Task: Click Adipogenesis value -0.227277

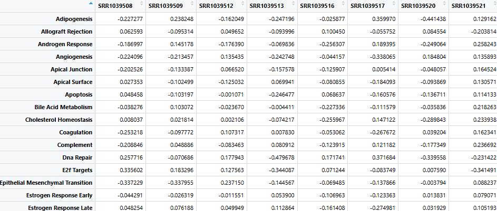Action: pyautogui.click(x=130, y=19)
